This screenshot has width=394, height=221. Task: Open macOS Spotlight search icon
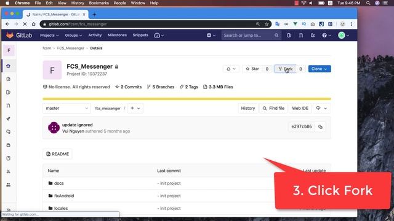point(368,3)
